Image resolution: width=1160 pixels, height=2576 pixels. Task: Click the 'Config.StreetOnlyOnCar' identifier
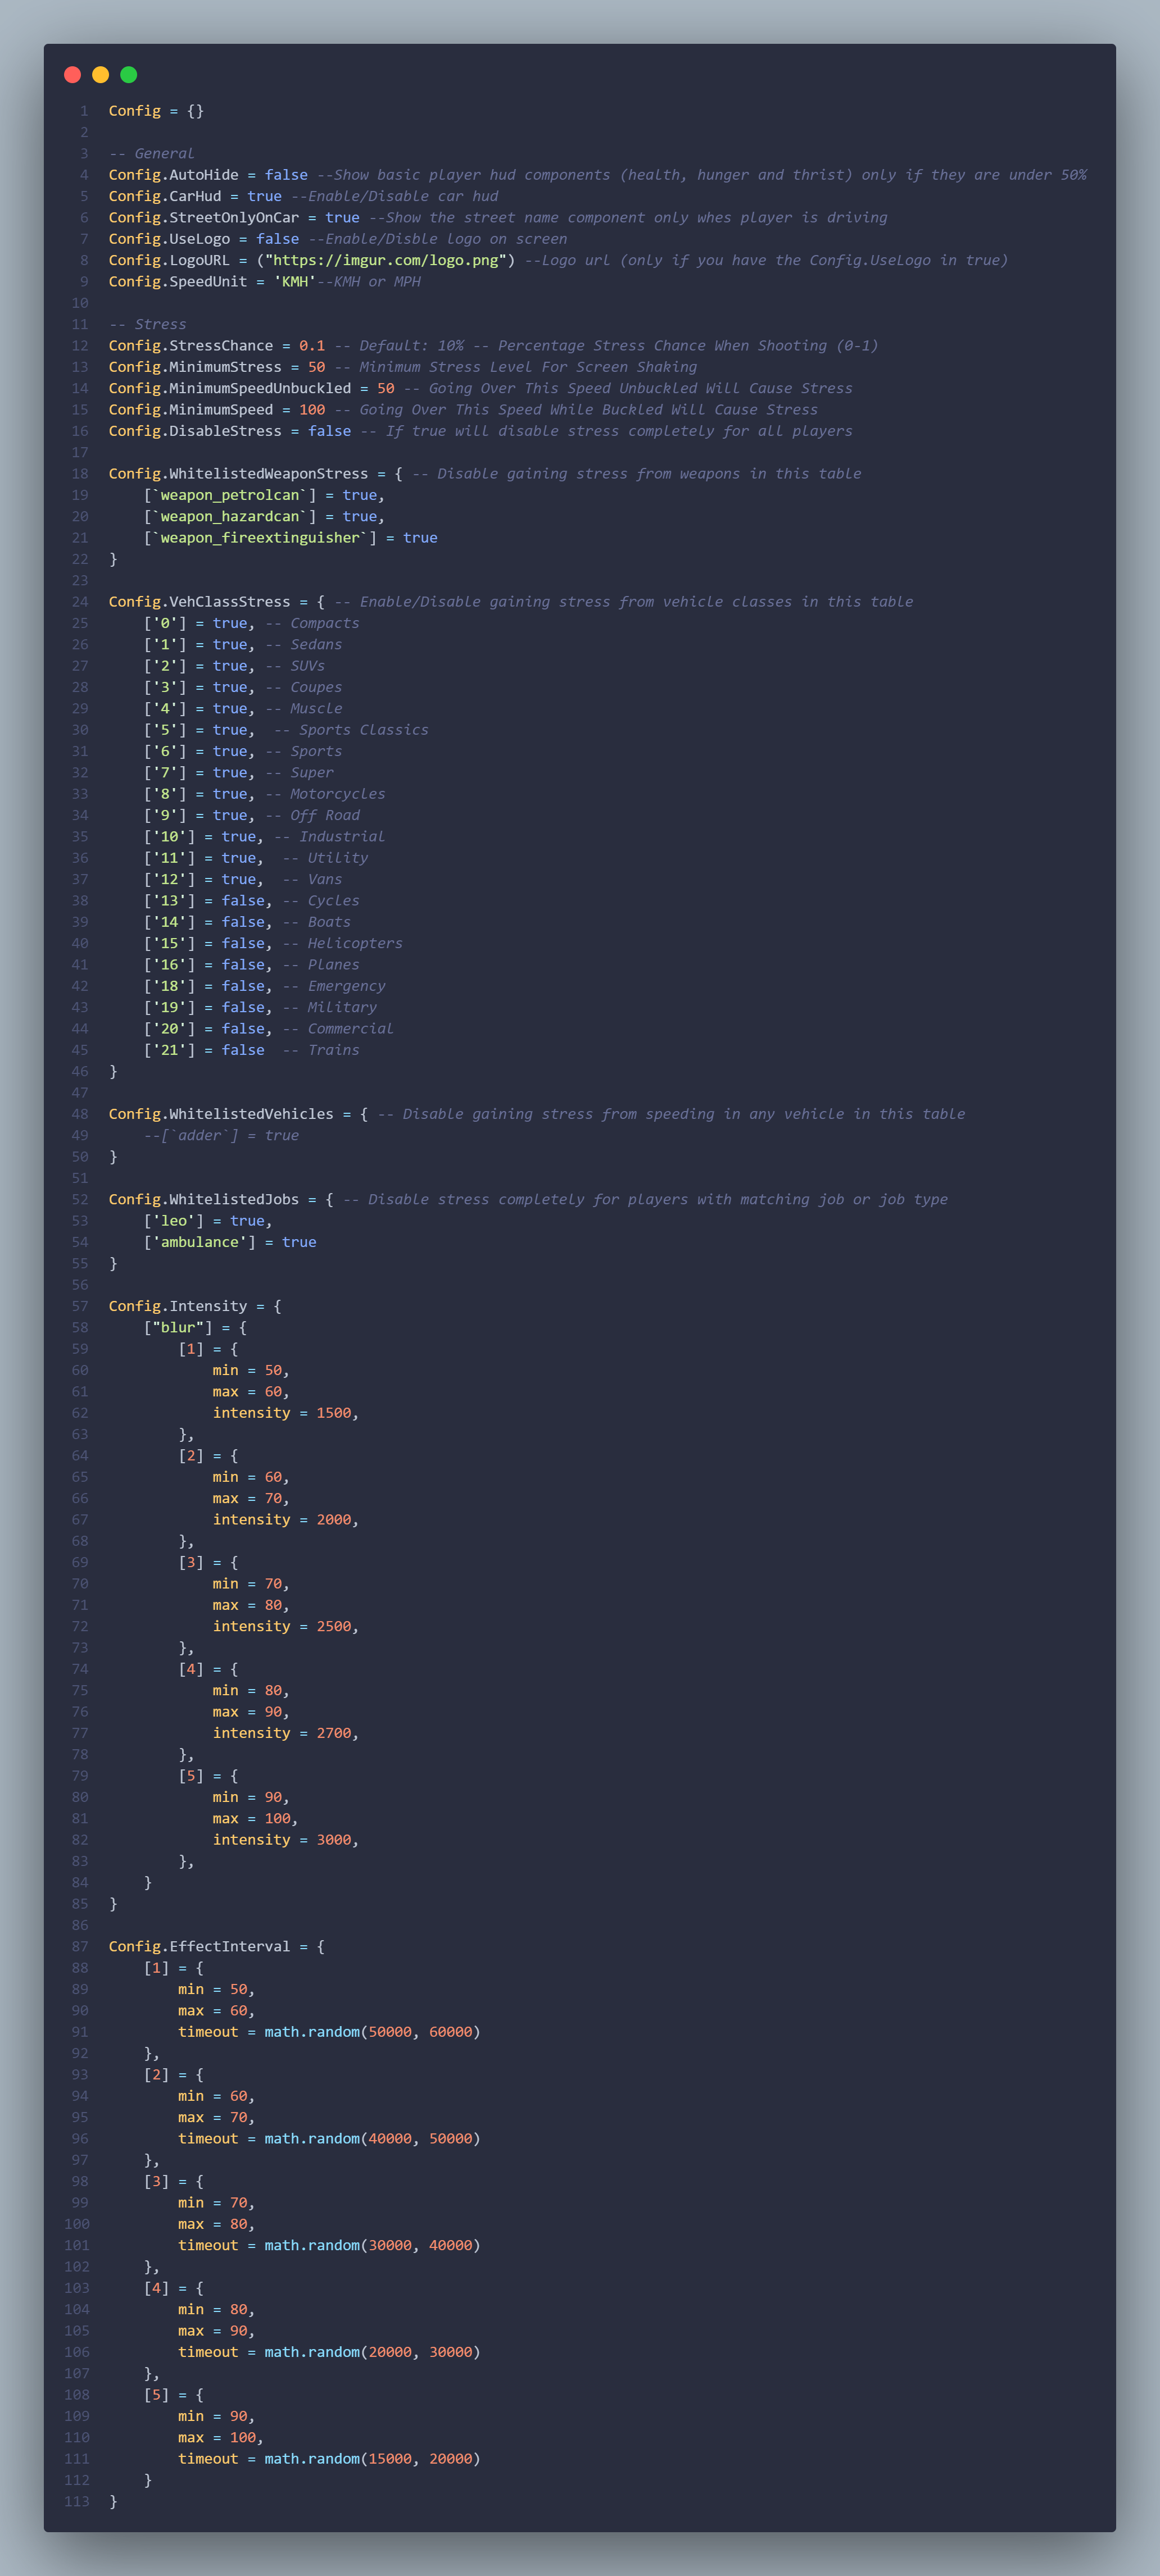pyautogui.click(x=204, y=217)
